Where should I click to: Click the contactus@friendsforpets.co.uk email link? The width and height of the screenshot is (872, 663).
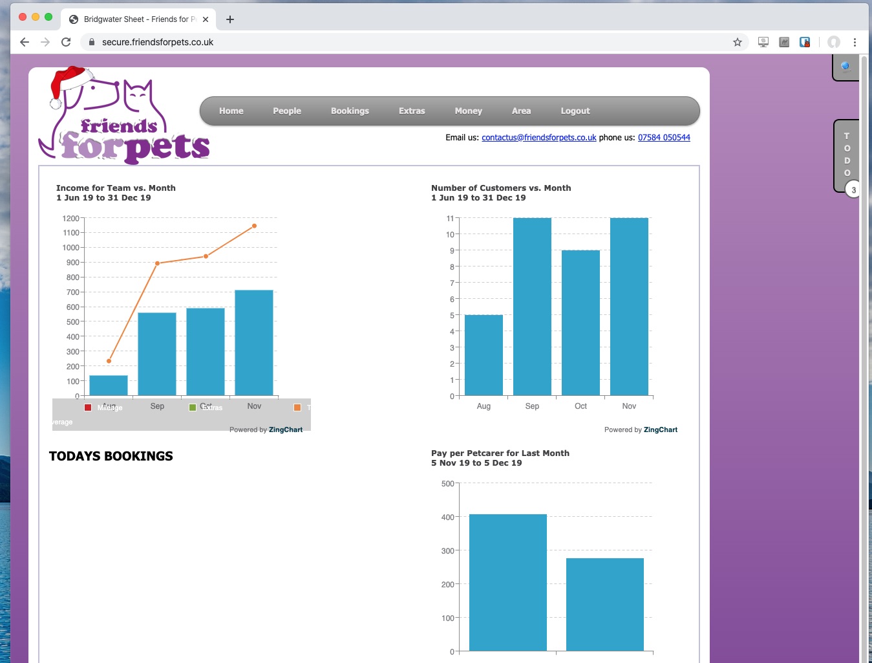[x=539, y=138]
